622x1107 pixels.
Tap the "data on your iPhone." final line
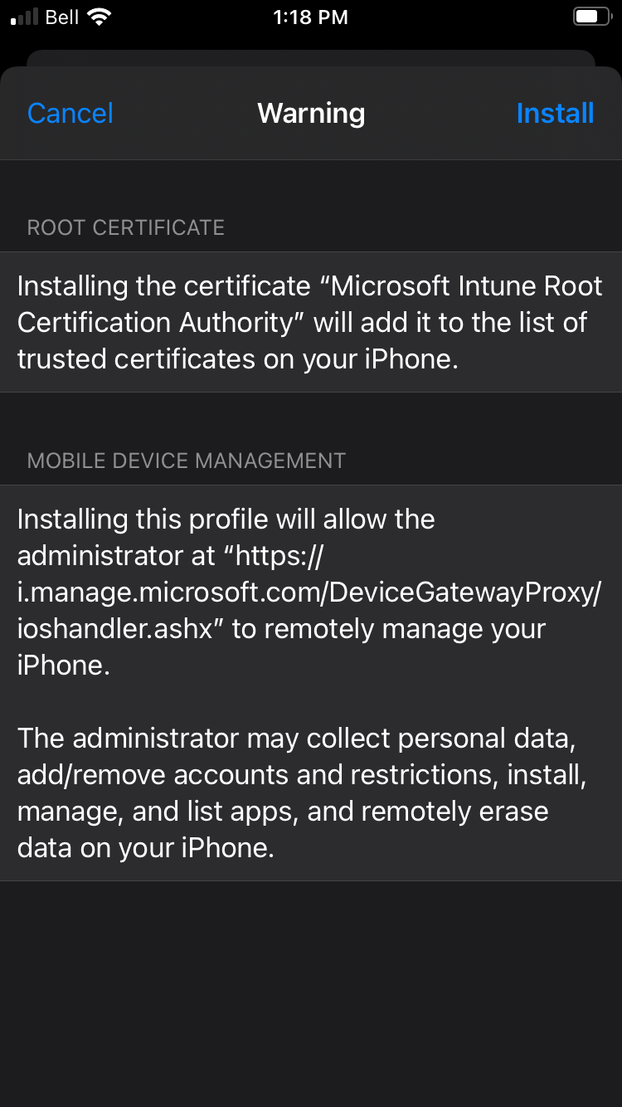click(x=145, y=848)
